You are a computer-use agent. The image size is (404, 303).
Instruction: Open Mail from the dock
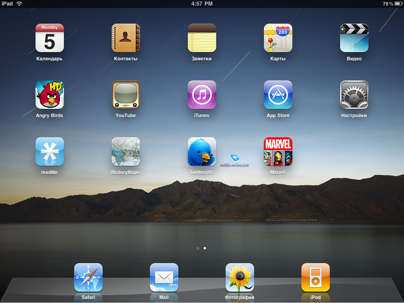[x=164, y=277]
